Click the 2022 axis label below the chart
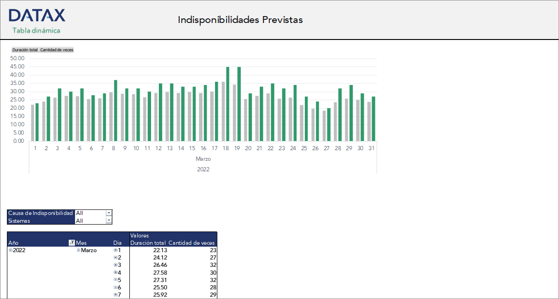 (203, 169)
